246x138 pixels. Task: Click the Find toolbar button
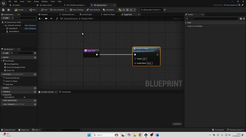coord(44,10)
